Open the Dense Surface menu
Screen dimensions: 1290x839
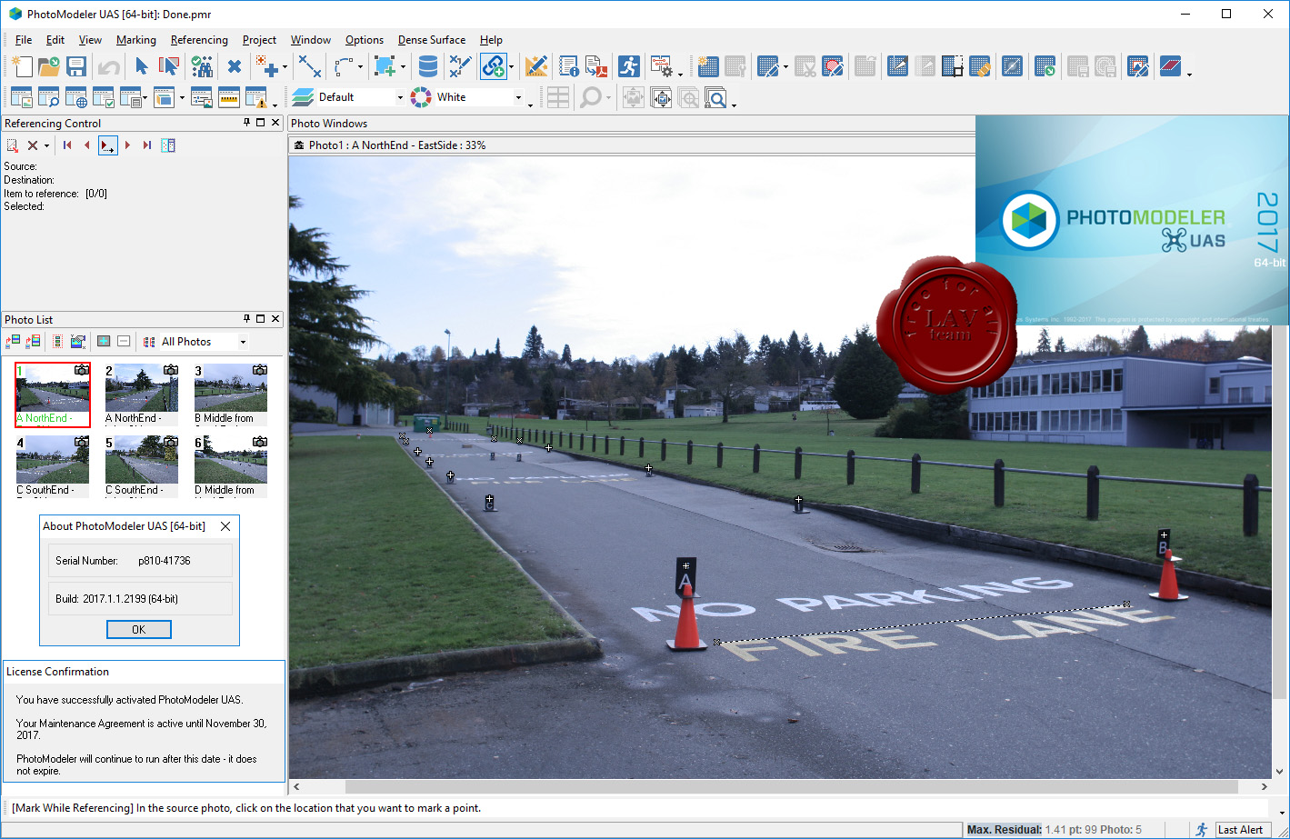click(432, 40)
